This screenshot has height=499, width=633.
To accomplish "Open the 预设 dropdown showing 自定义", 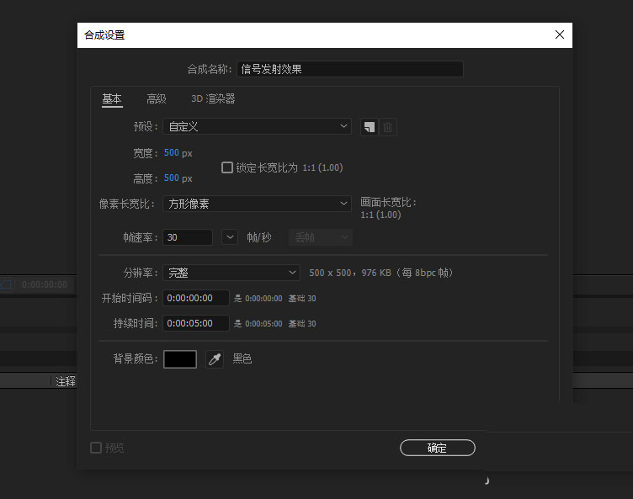I will click(x=257, y=126).
